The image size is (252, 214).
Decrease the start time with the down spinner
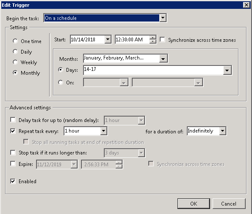click(152, 41)
